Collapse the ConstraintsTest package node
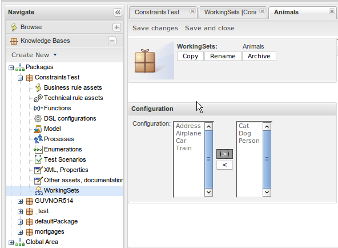 (20, 78)
